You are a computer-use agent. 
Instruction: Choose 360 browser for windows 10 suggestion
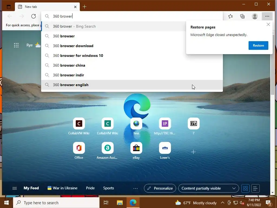132,56
